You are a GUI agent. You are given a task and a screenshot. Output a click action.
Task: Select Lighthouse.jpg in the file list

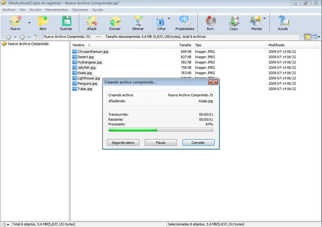tap(89, 78)
